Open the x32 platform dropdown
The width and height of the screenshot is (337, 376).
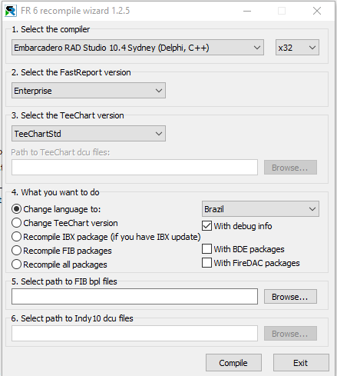click(x=297, y=48)
